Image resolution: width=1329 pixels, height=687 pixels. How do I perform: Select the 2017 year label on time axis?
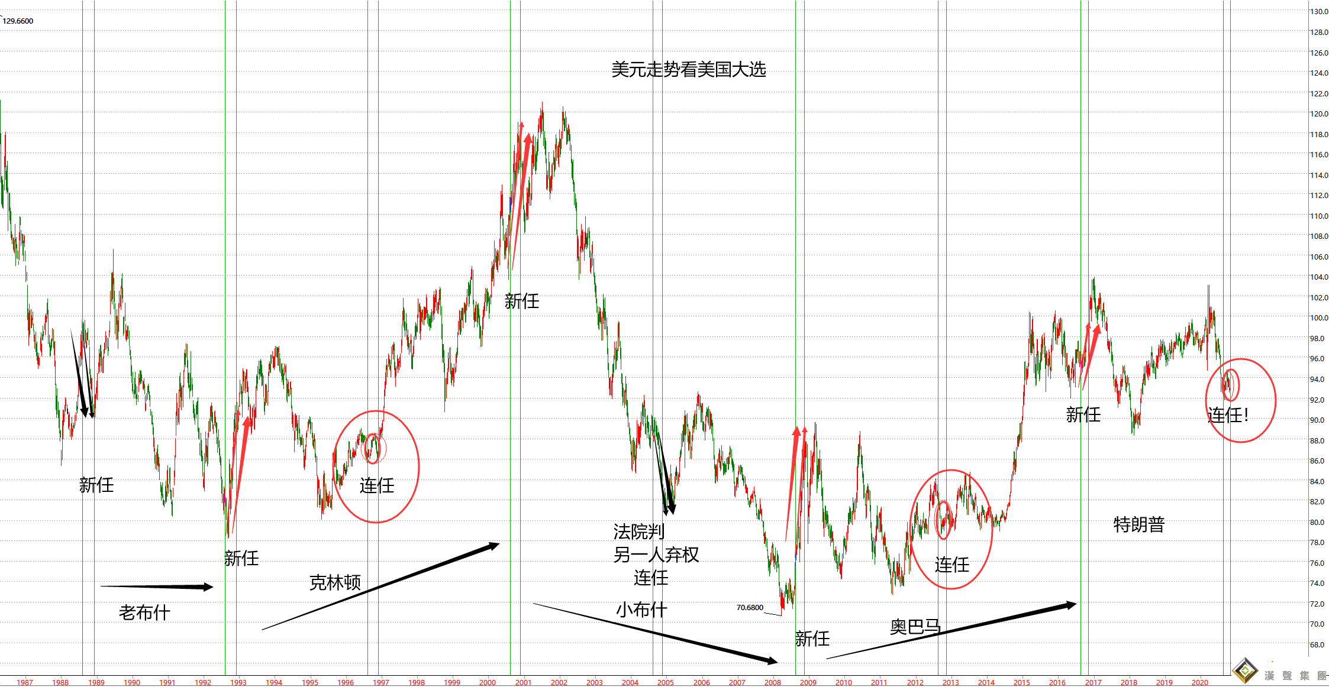click(1093, 682)
